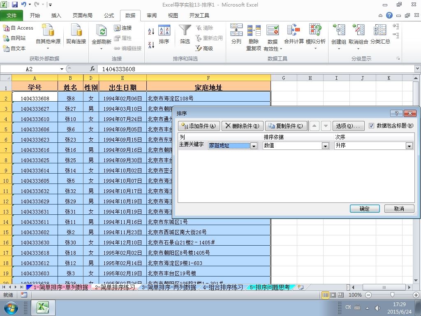Expand the formula bar
421x316 pixels.
click(418, 69)
